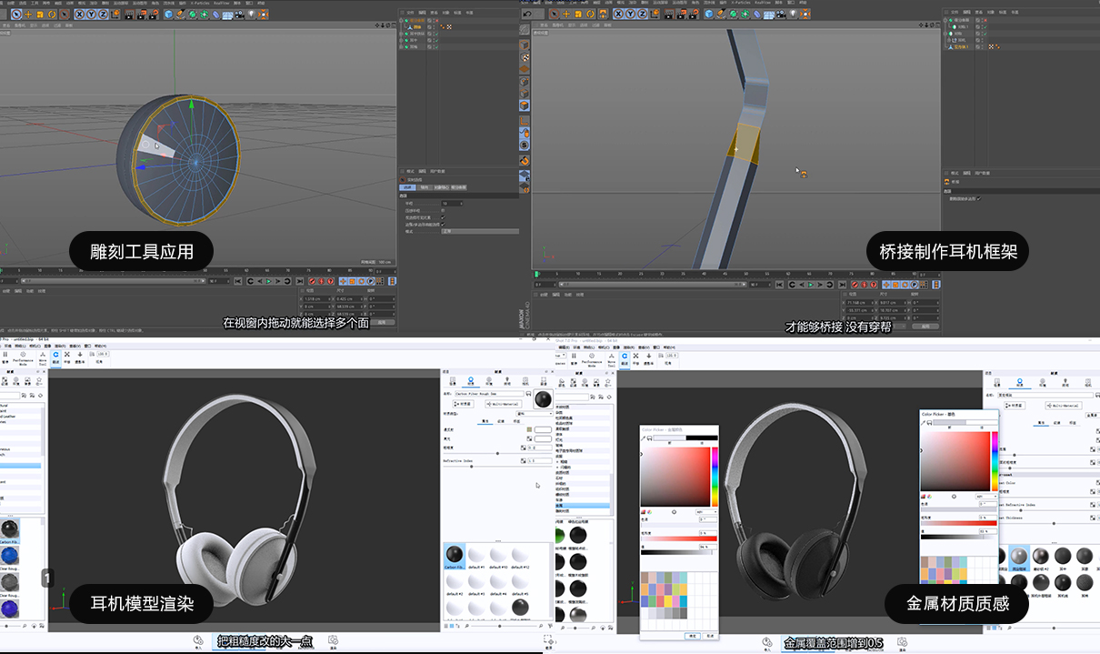Click Performance Mode in bottom-right KeyShot toolbar

point(592,361)
